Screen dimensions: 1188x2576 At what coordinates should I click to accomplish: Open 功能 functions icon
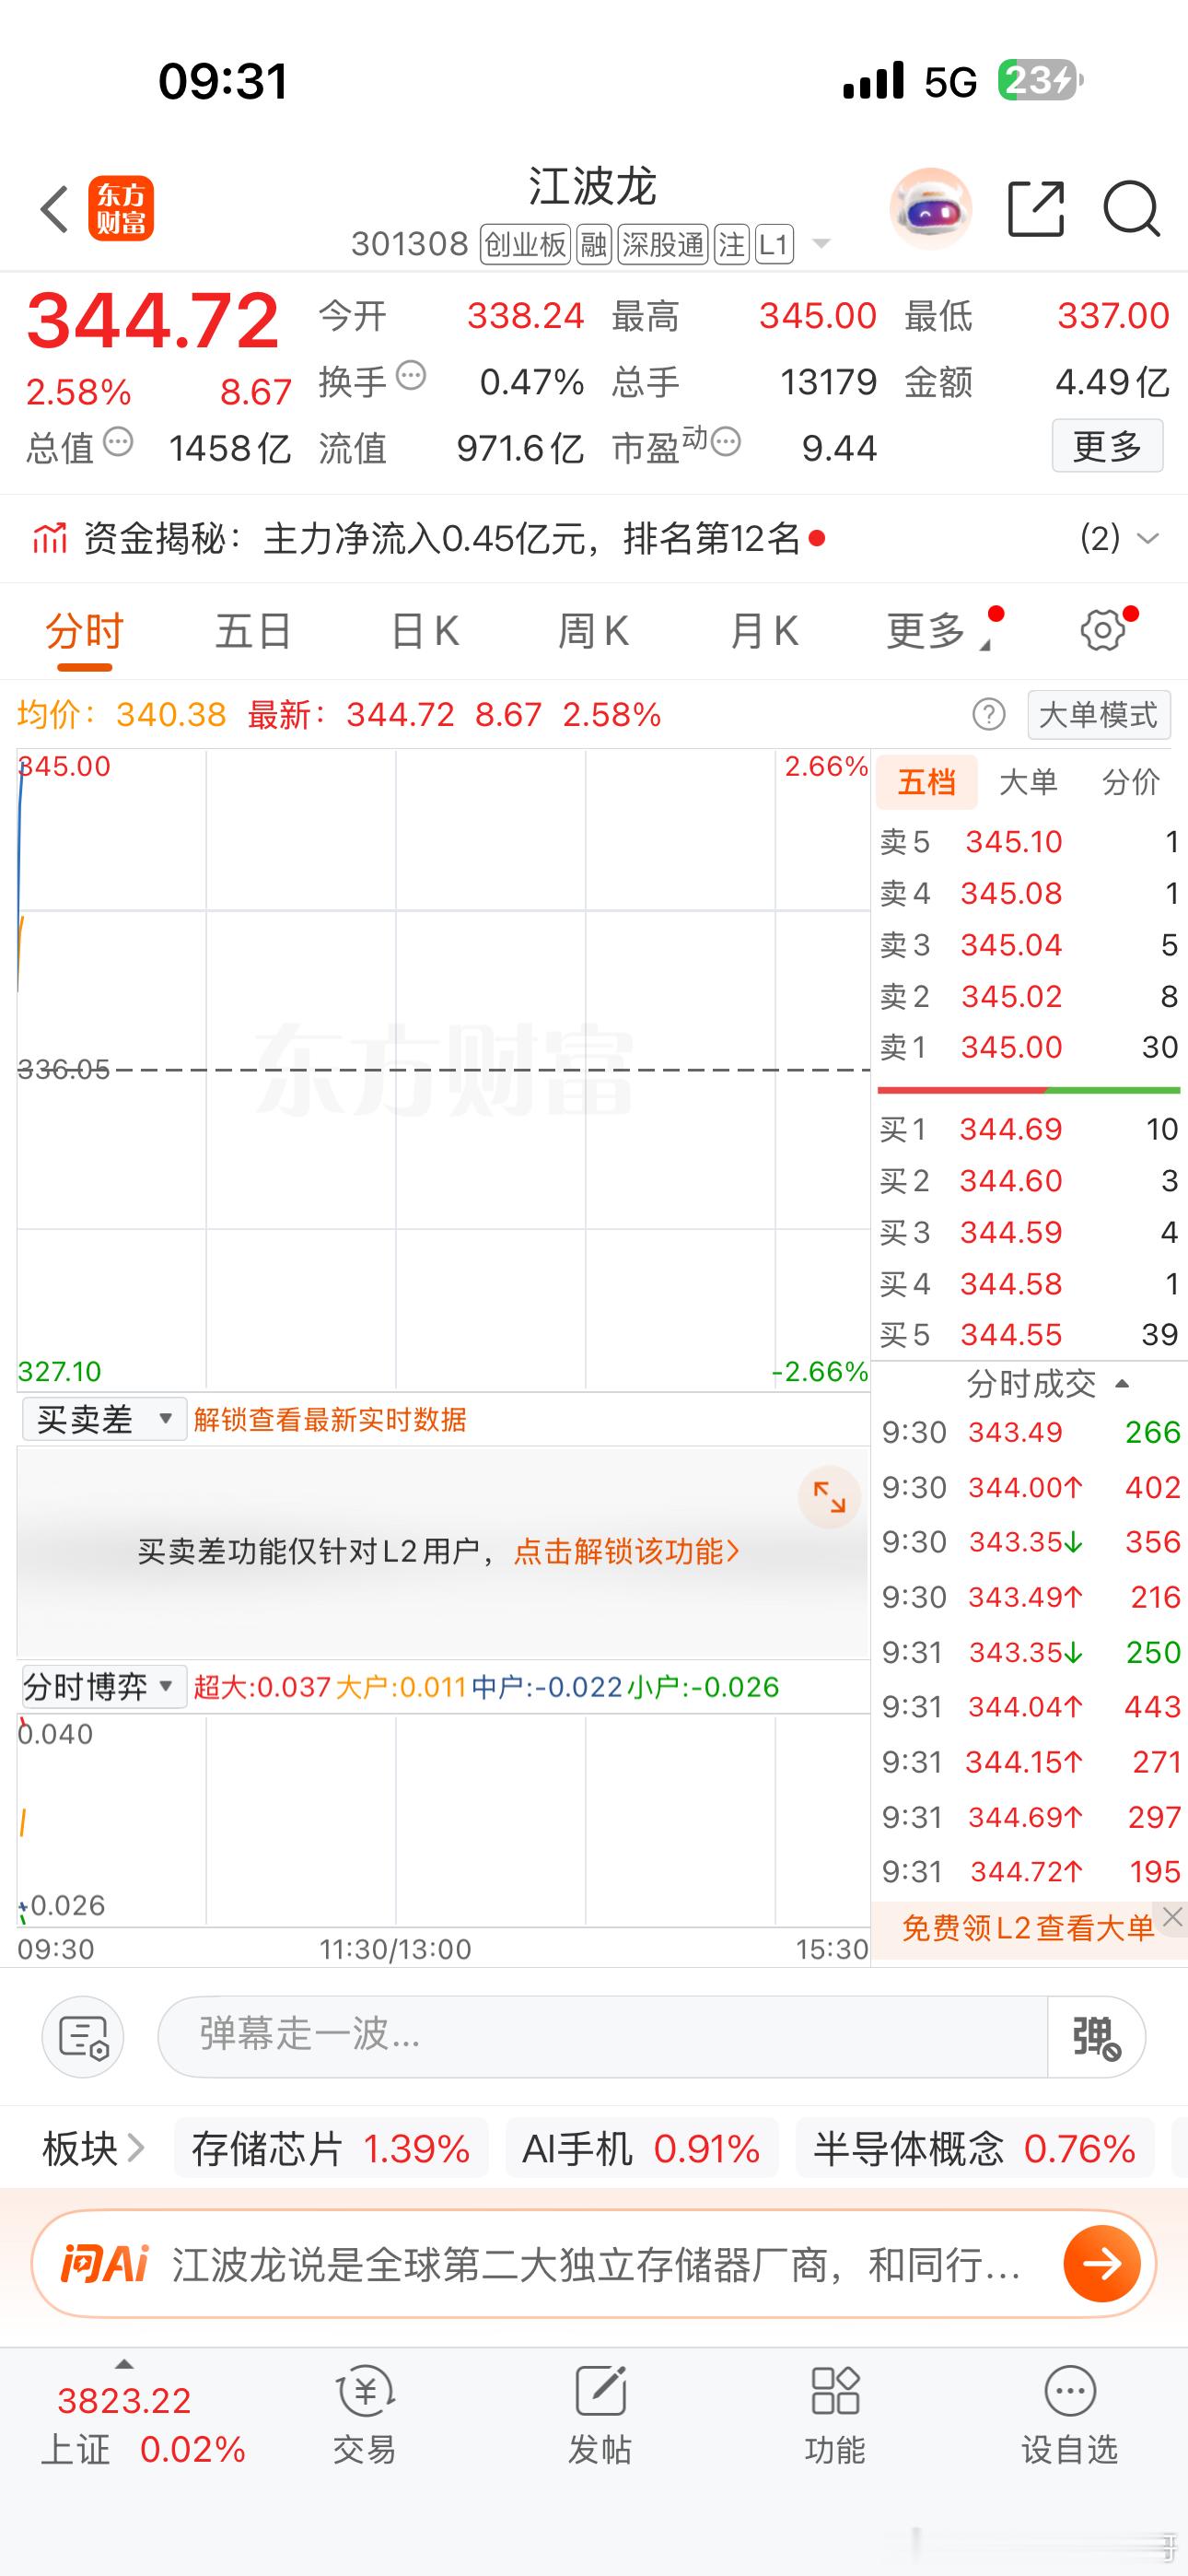pyautogui.click(x=835, y=2391)
